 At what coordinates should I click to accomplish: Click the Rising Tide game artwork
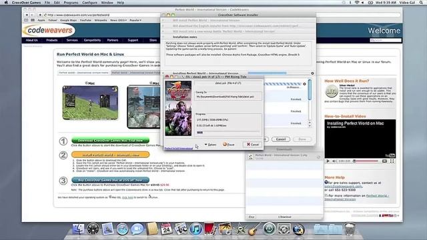click(178, 108)
